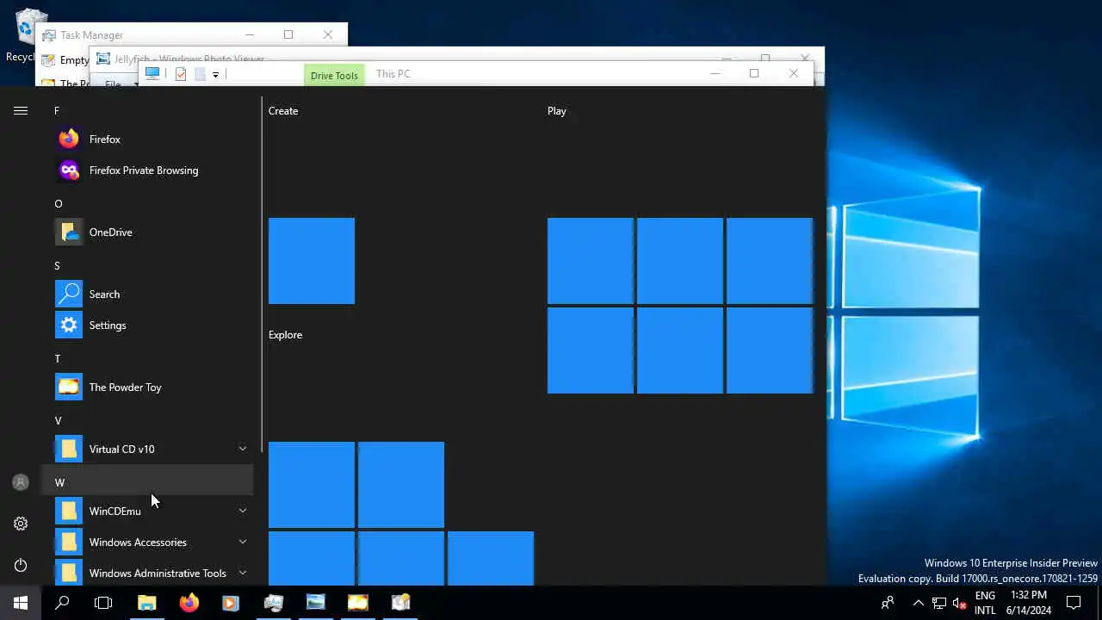Open the single tile in the Create group
The height and width of the screenshot is (620, 1102).
pyautogui.click(x=312, y=261)
